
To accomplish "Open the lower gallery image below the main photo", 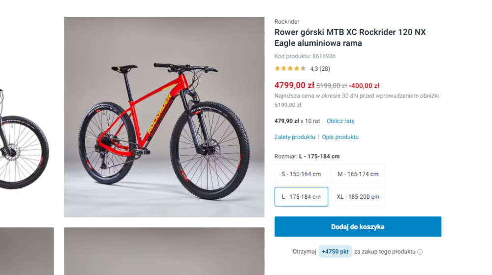I will click(164, 251).
